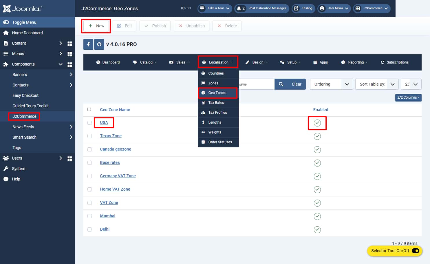Click the Subscriptions refresh icon
The height and width of the screenshot is (264, 430).
pyautogui.click(x=383, y=62)
